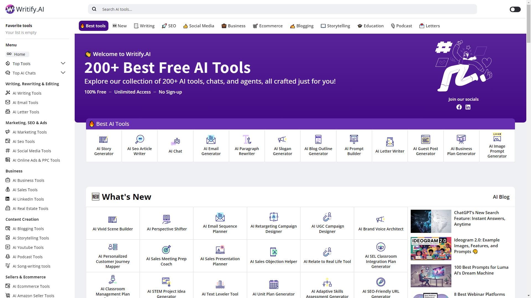Toggle dark mode switch
Viewport: 531px width, 298px height.
click(x=515, y=9)
